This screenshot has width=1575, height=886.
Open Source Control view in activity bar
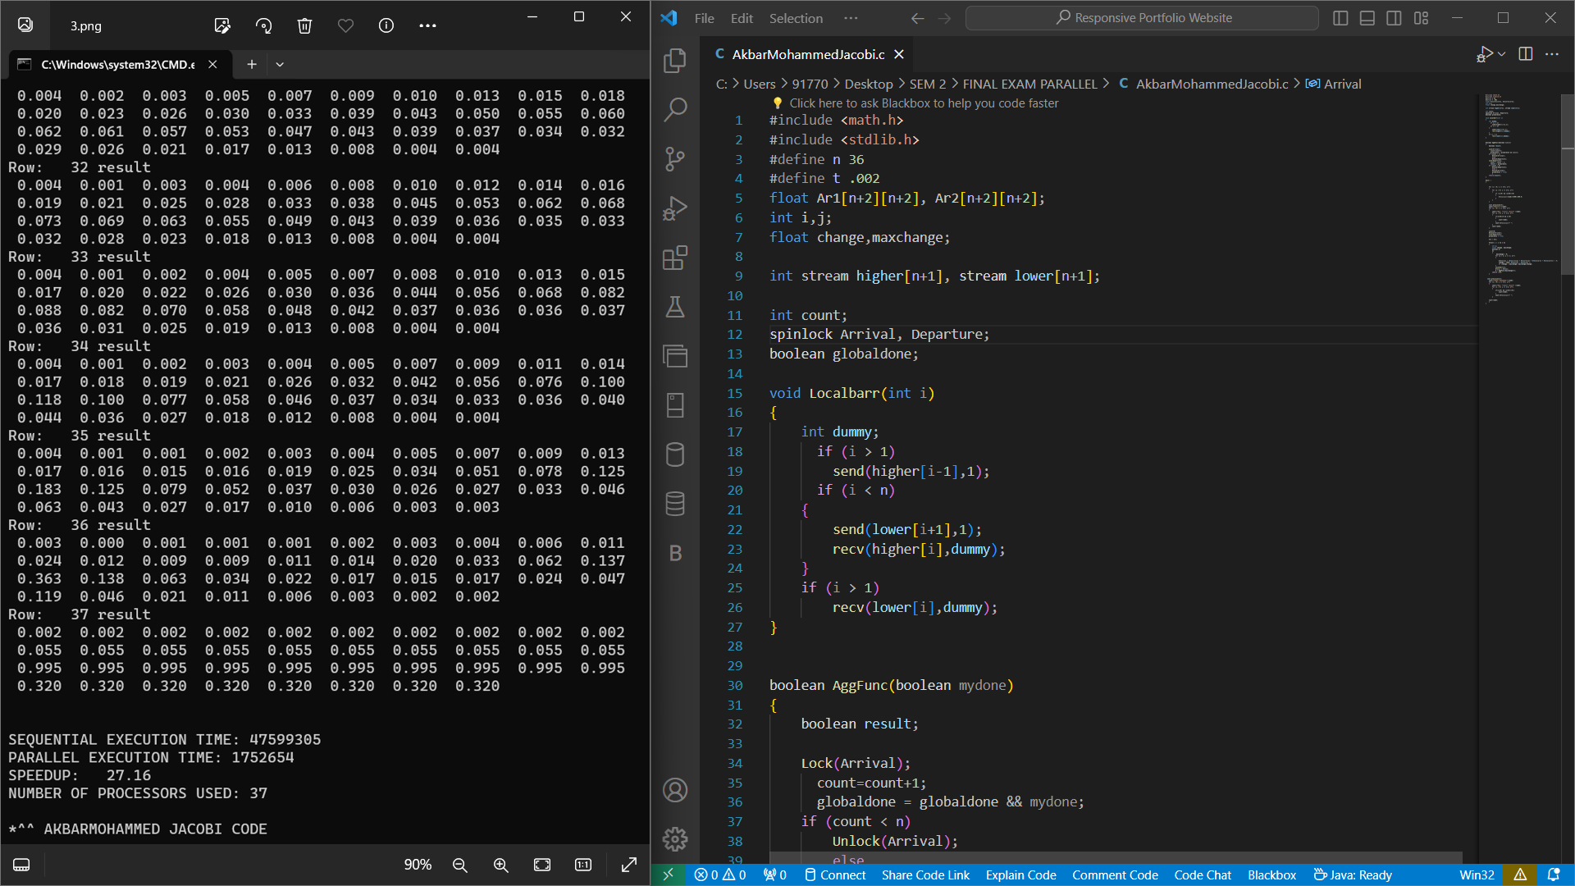[675, 158]
